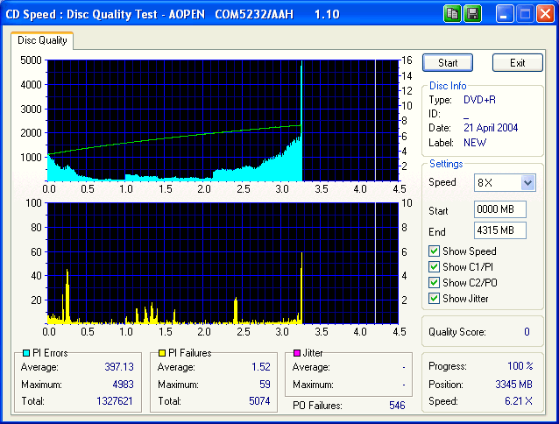This screenshot has width=559, height=424.
Task: Disable the Show C2/PO checkbox
Action: click(x=434, y=283)
